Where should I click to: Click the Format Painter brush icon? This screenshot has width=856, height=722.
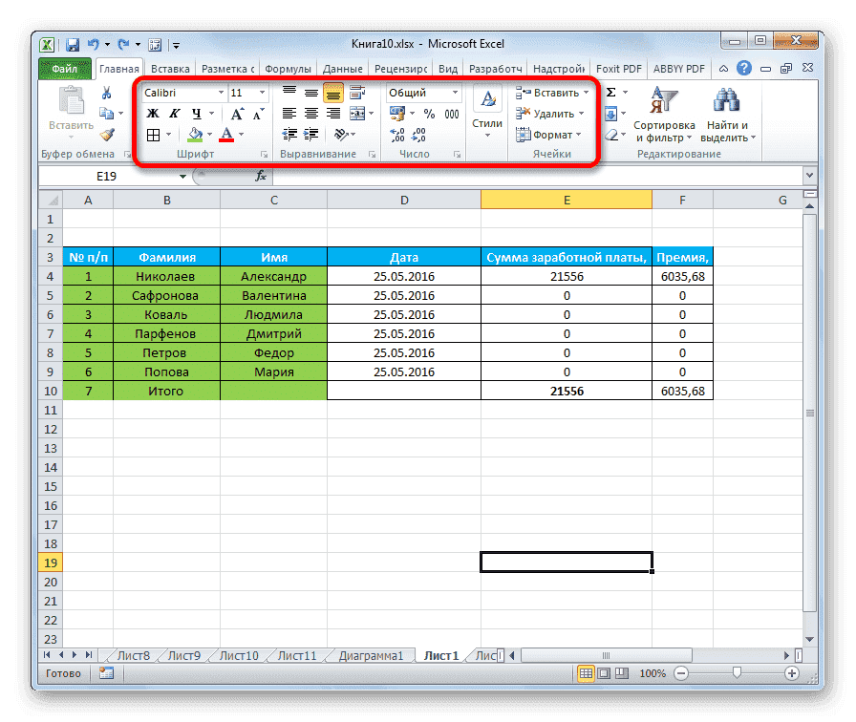[x=107, y=135]
